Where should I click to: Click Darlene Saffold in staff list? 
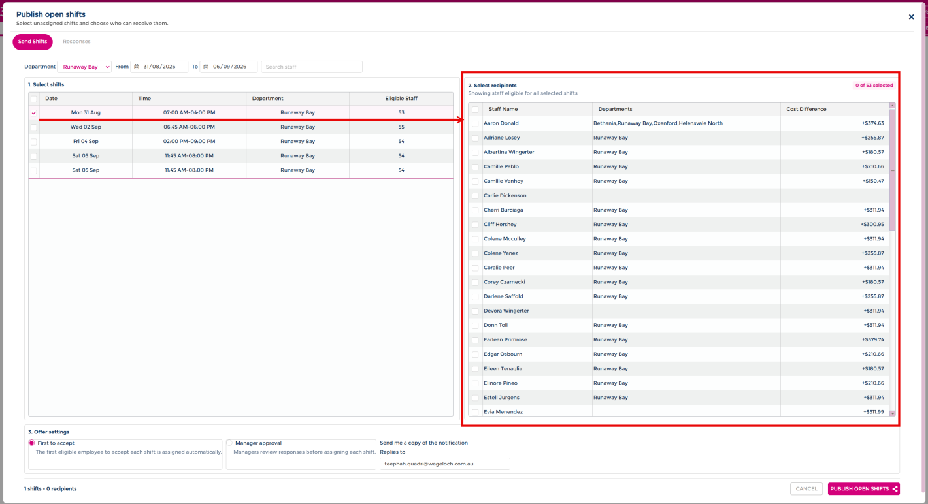coord(503,296)
